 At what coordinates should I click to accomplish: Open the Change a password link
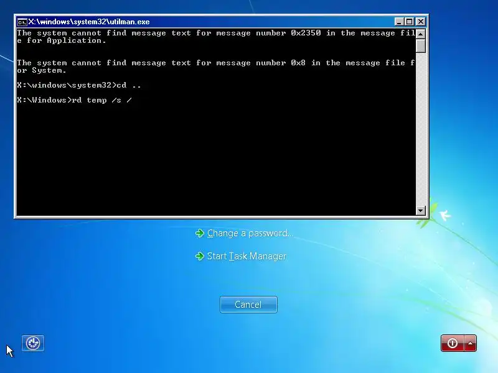point(250,233)
